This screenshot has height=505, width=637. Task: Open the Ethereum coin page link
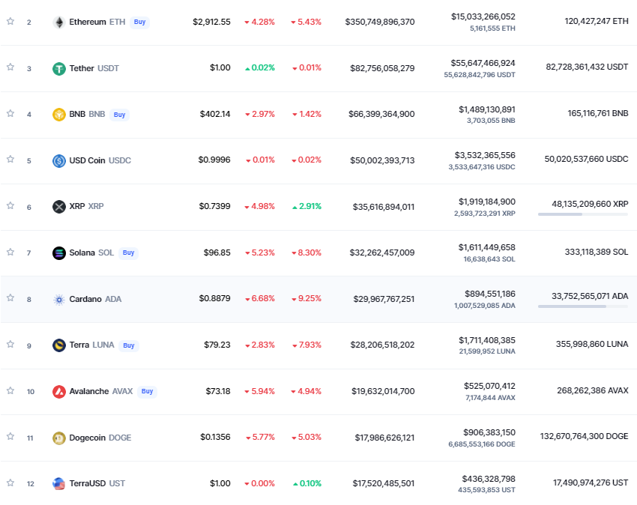(x=97, y=22)
